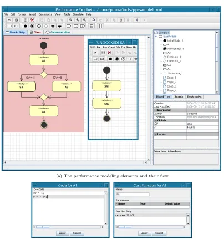Screen dimensions: 224x240
Task: Select the decision diamond tool in main palette
Action: 46,26
